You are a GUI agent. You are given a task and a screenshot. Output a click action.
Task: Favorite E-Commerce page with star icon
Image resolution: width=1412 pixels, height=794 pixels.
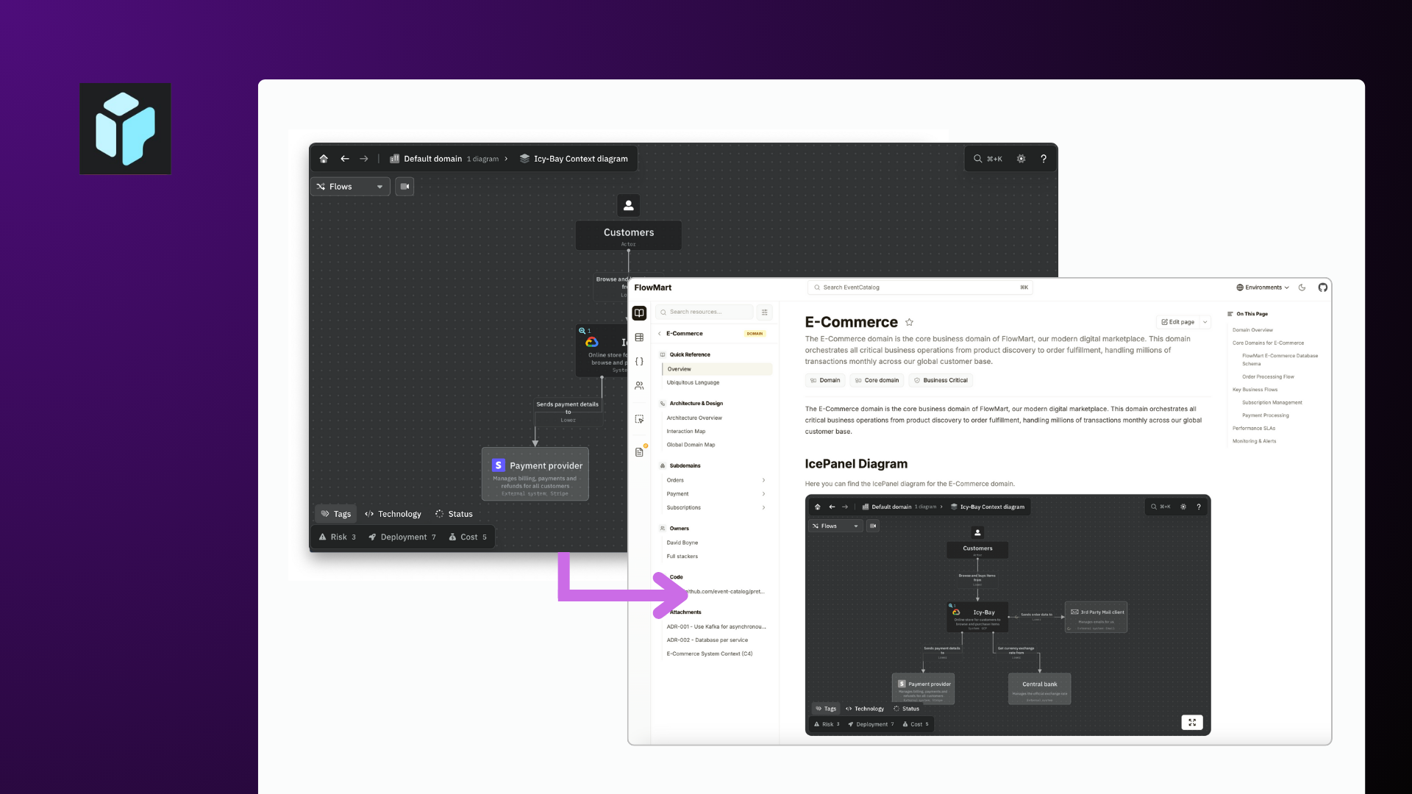(909, 322)
